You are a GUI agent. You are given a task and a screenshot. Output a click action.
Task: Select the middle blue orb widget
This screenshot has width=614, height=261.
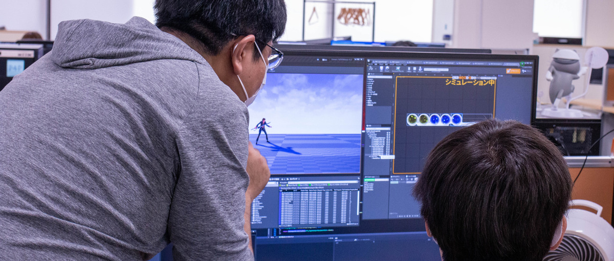point(446,119)
